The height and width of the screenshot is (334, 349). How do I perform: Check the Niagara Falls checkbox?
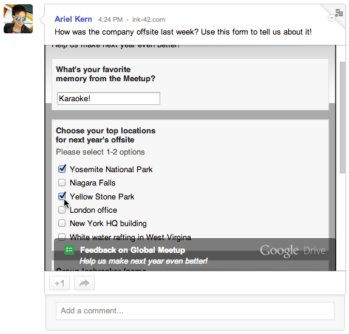pos(62,182)
